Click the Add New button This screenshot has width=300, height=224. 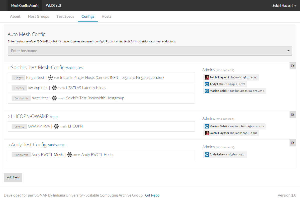(x=13, y=177)
